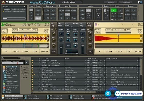This screenshot has height=101, width=144.
Task: Open Audio Recordings in browser tree
Action: 12,86
